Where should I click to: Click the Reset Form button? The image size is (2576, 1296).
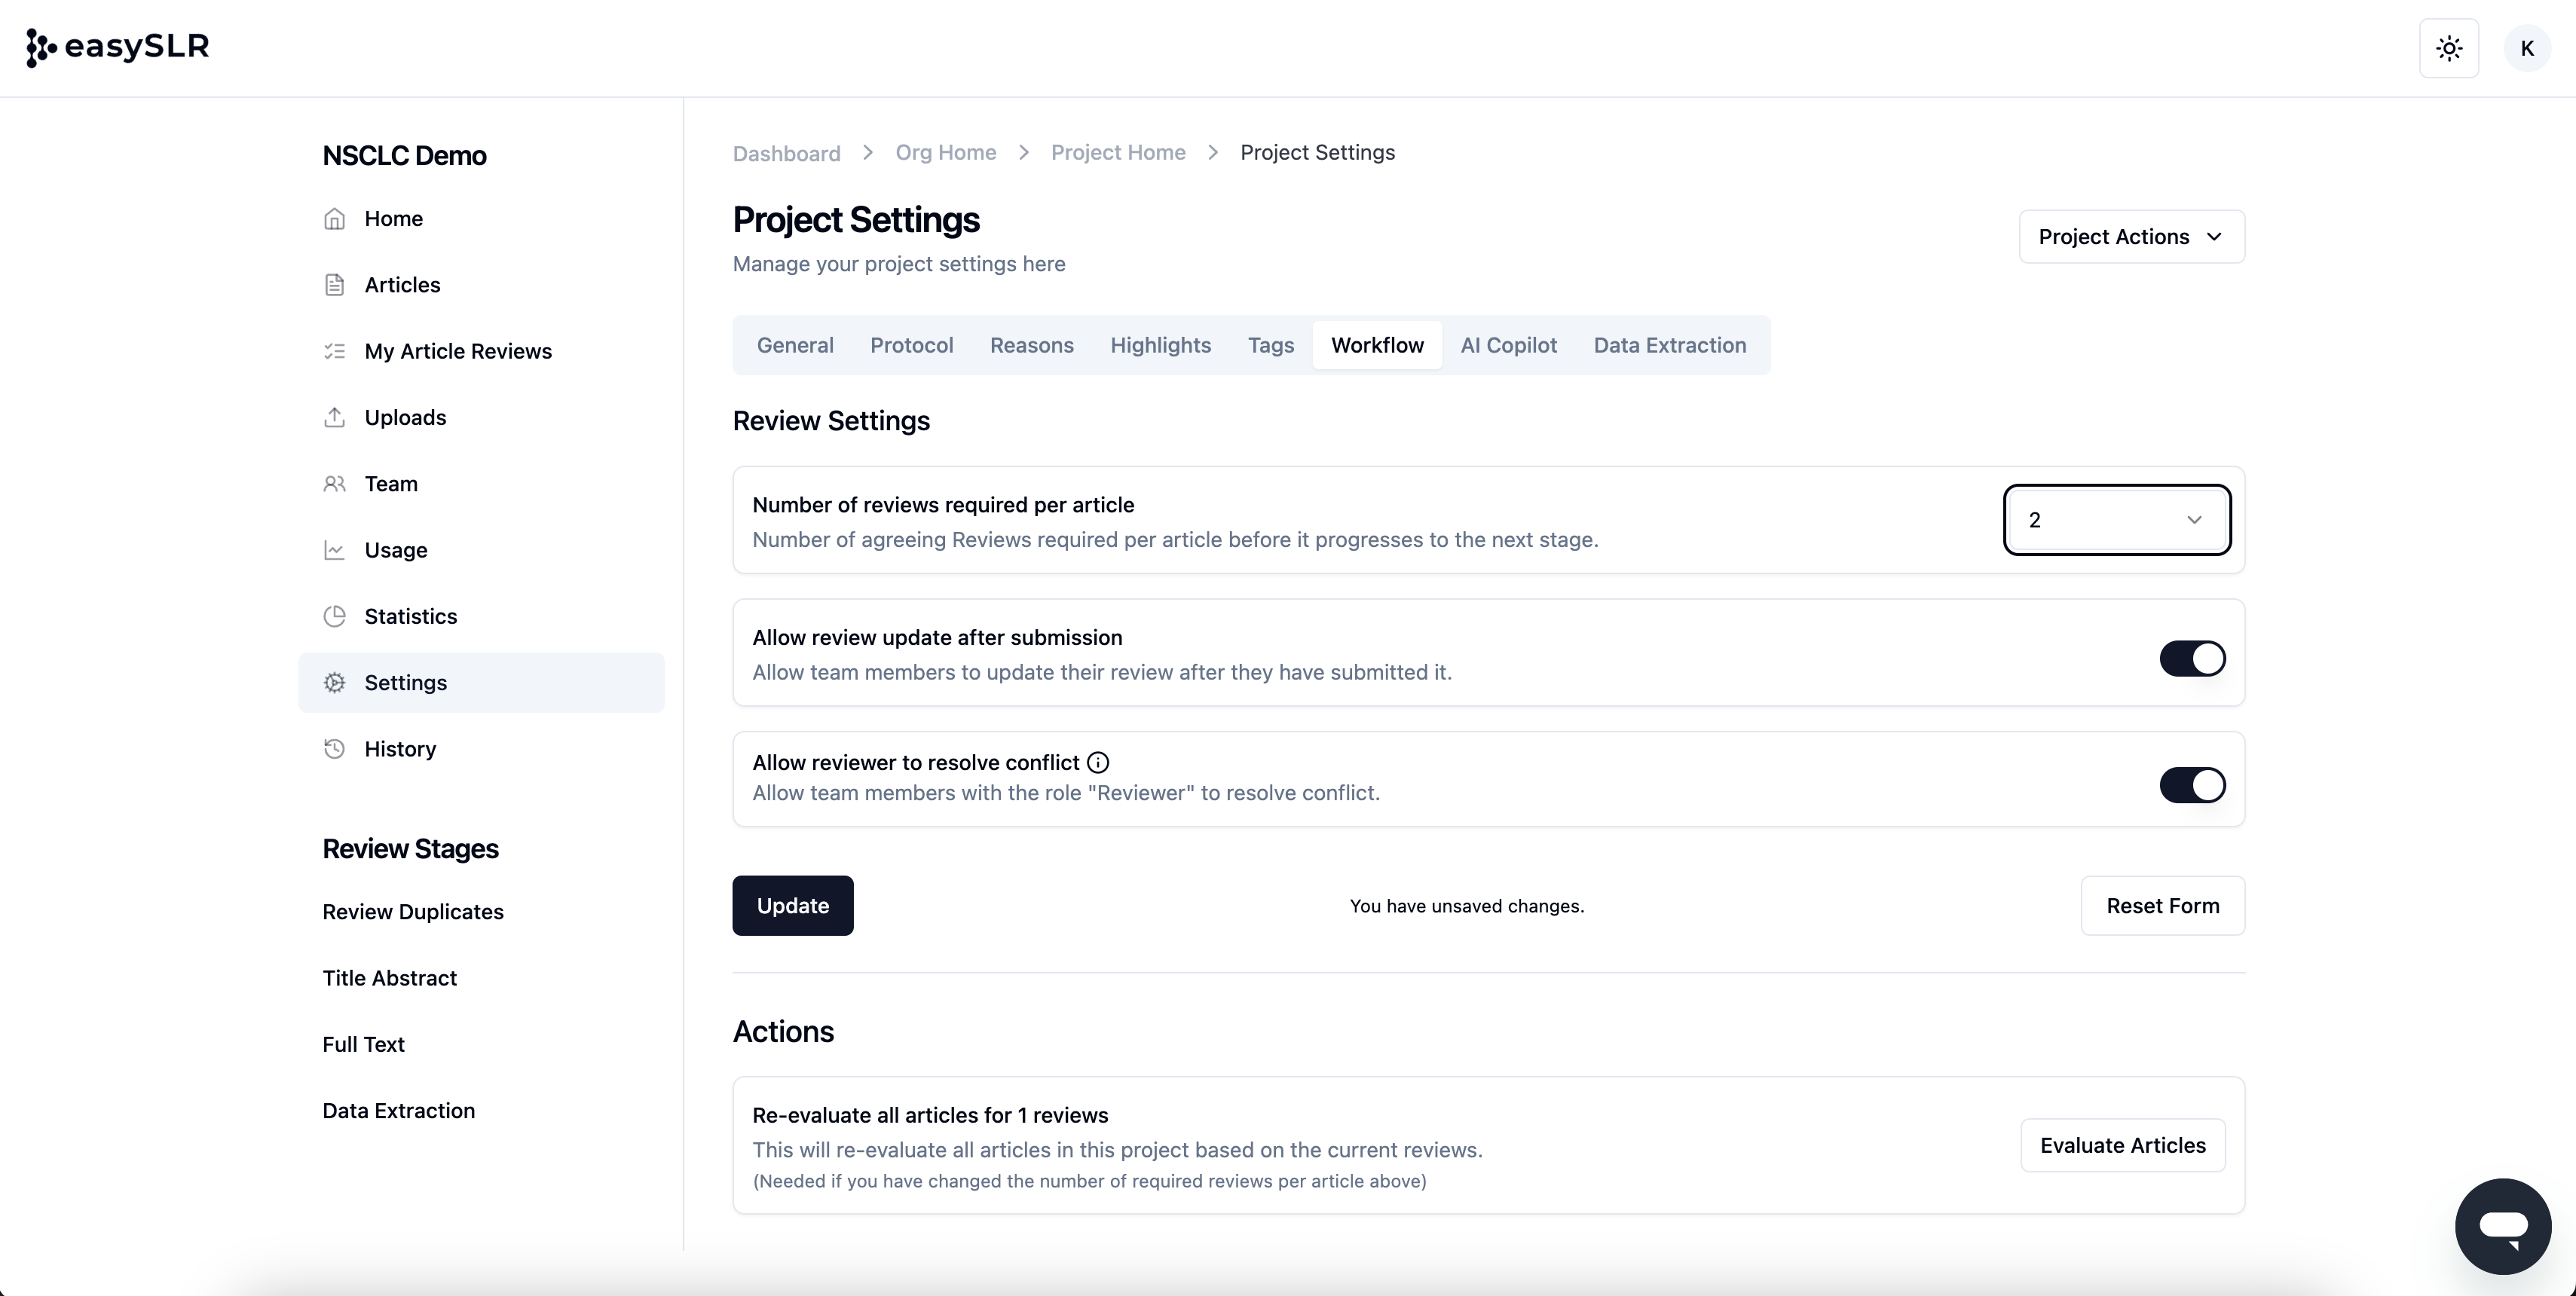[x=2162, y=906]
